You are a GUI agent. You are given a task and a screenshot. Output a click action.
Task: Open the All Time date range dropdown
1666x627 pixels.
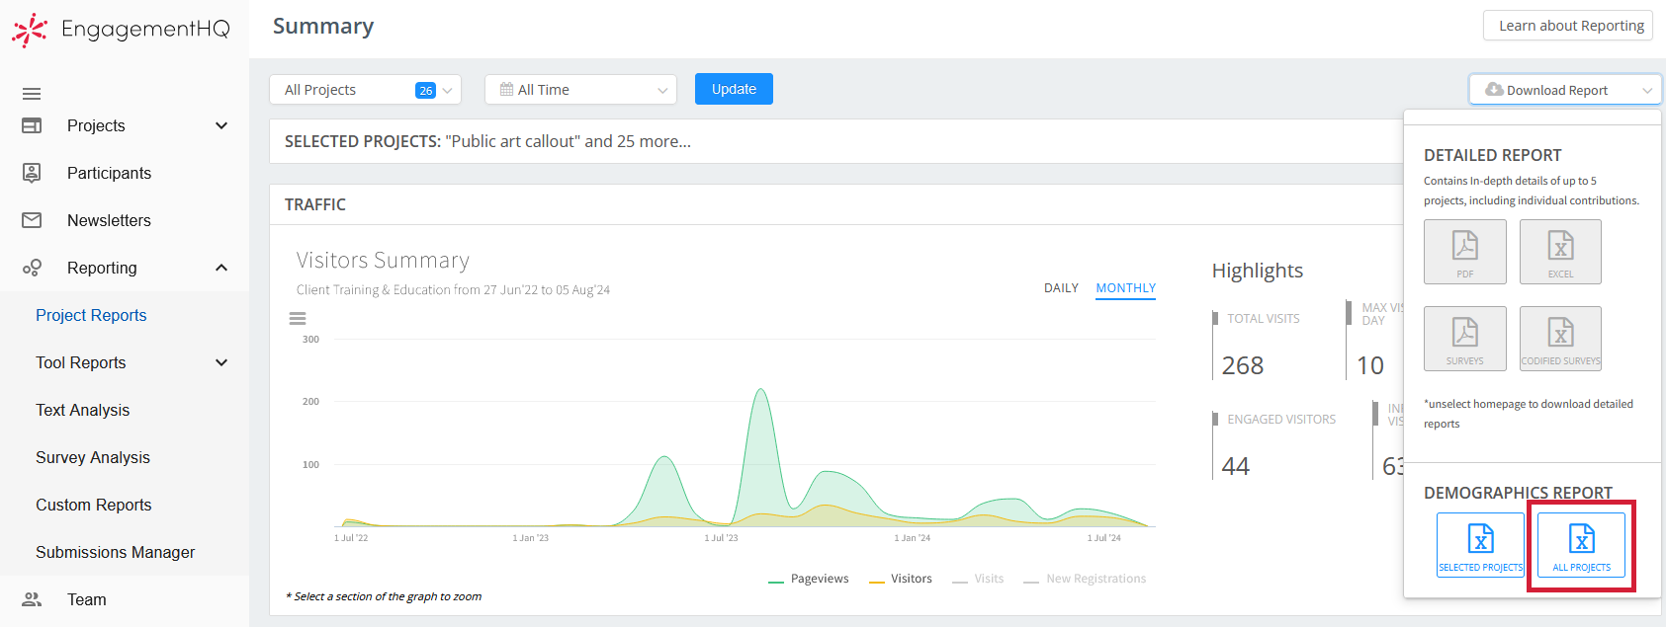(x=581, y=90)
